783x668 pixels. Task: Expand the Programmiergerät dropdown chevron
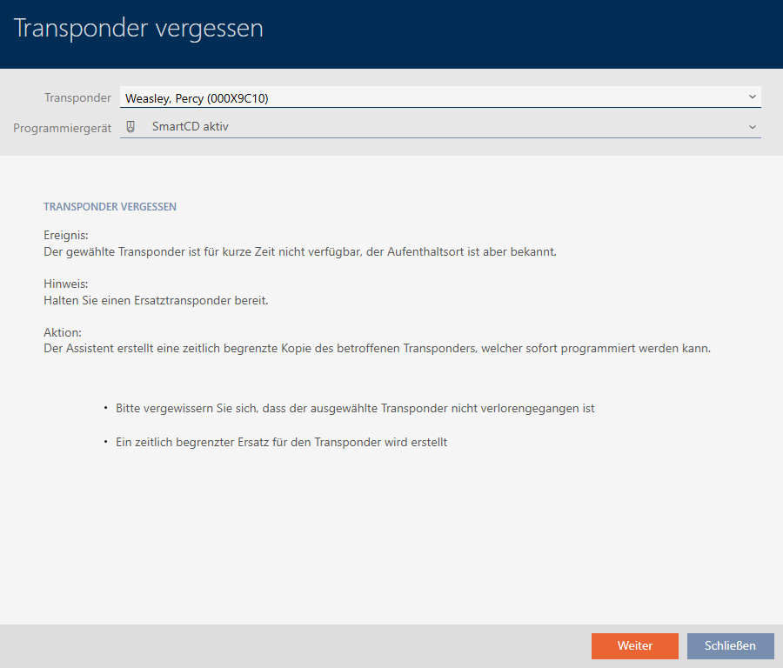[x=752, y=127]
